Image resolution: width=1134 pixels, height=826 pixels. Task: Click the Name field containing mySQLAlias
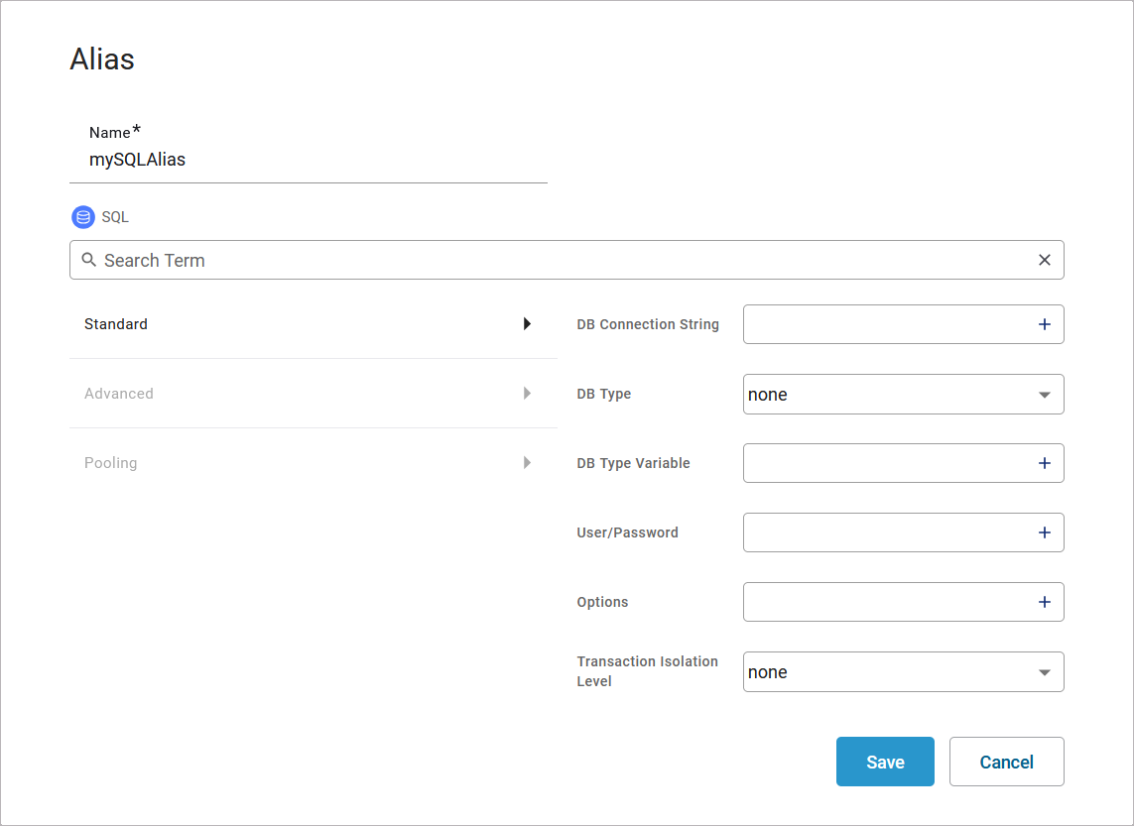coord(308,159)
